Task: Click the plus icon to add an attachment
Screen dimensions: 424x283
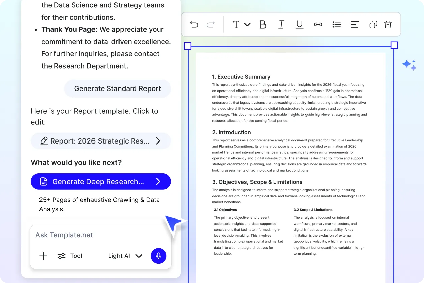Action: (x=43, y=256)
